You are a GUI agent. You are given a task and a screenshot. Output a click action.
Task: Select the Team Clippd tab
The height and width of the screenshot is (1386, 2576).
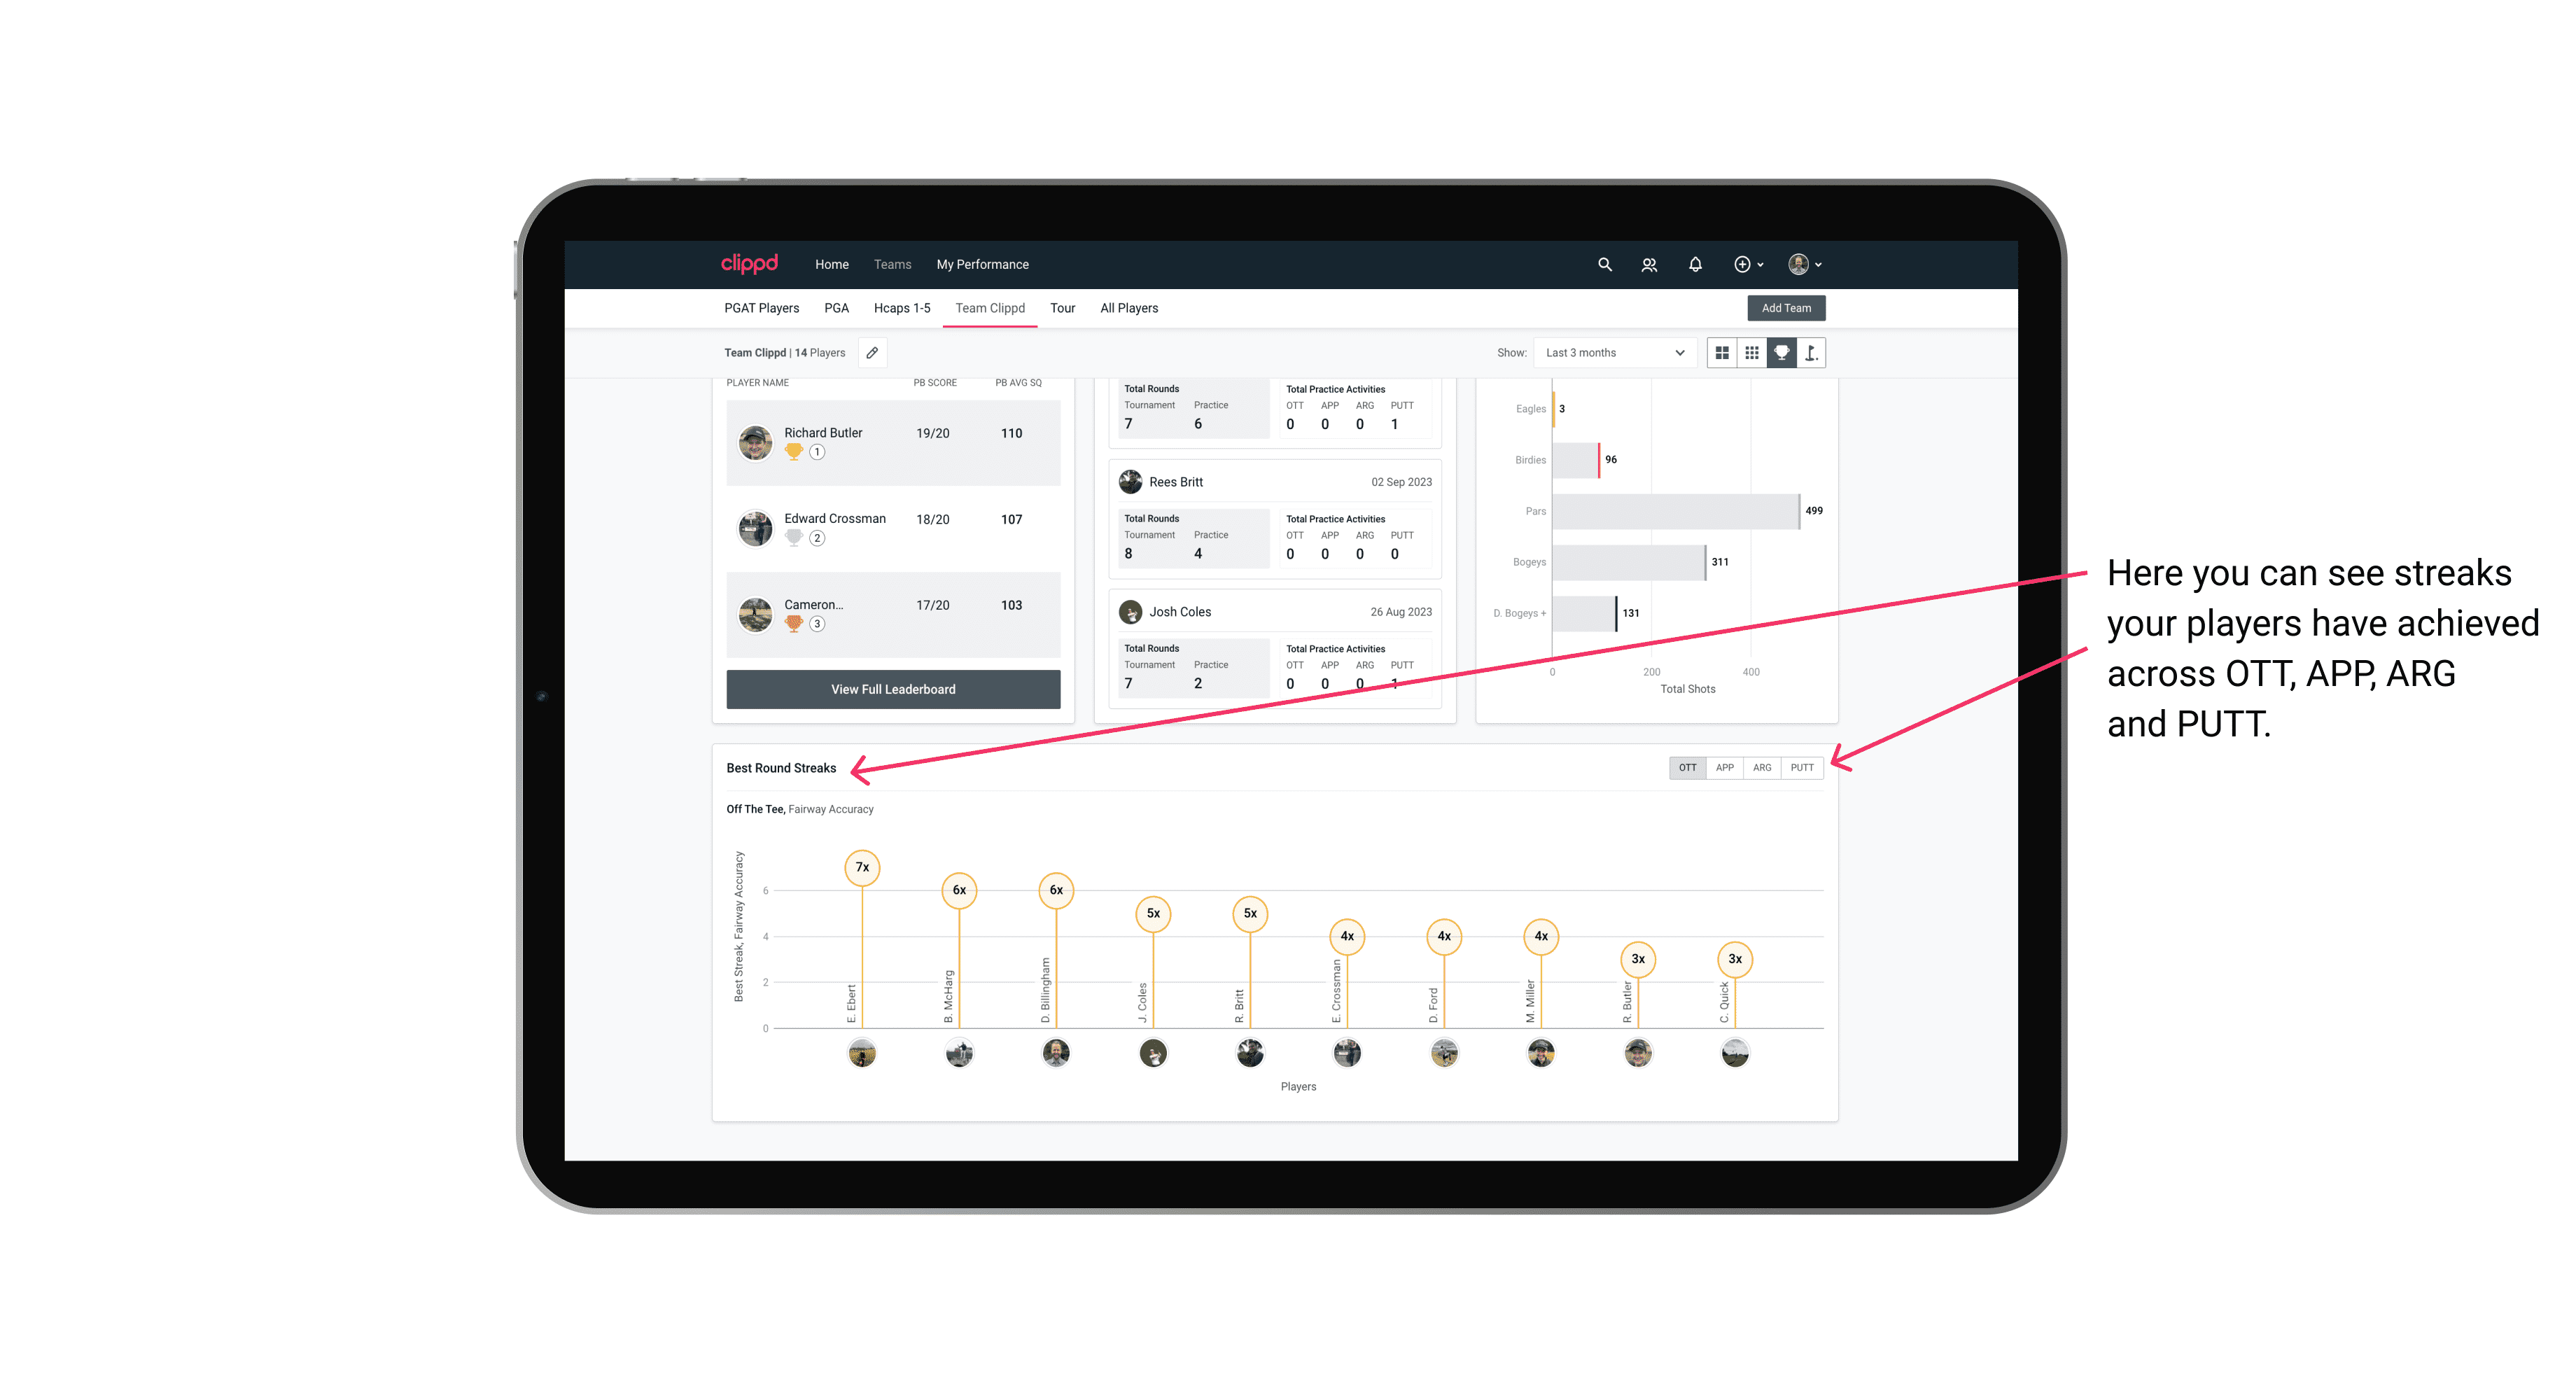(990, 309)
